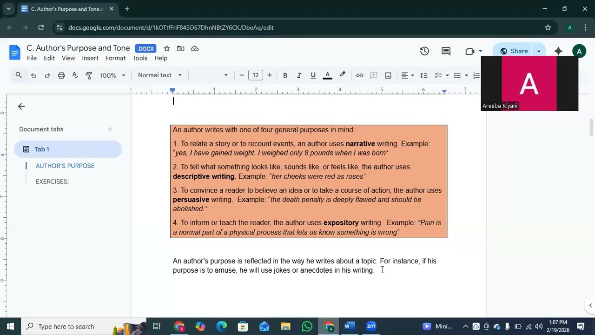
Task: Jump to EXERCISES: heading in outline
Action: pyautogui.click(x=52, y=181)
